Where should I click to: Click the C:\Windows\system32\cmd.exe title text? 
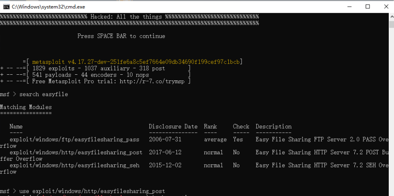click(48, 7)
